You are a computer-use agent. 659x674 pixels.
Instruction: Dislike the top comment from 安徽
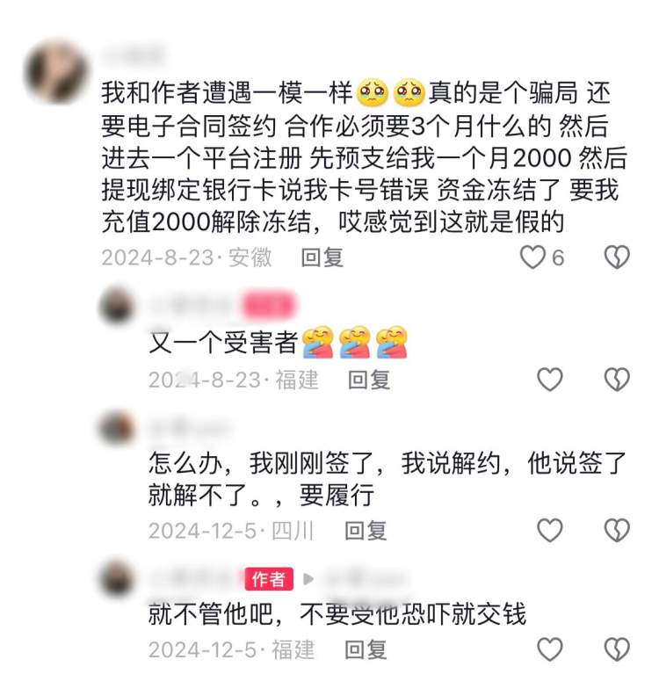point(617,257)
